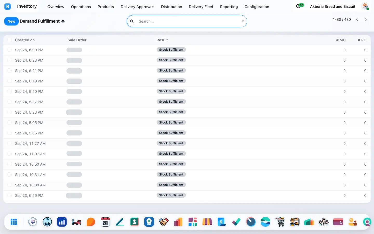Open the shopping cart app in dock

click(x=280, y=222)
